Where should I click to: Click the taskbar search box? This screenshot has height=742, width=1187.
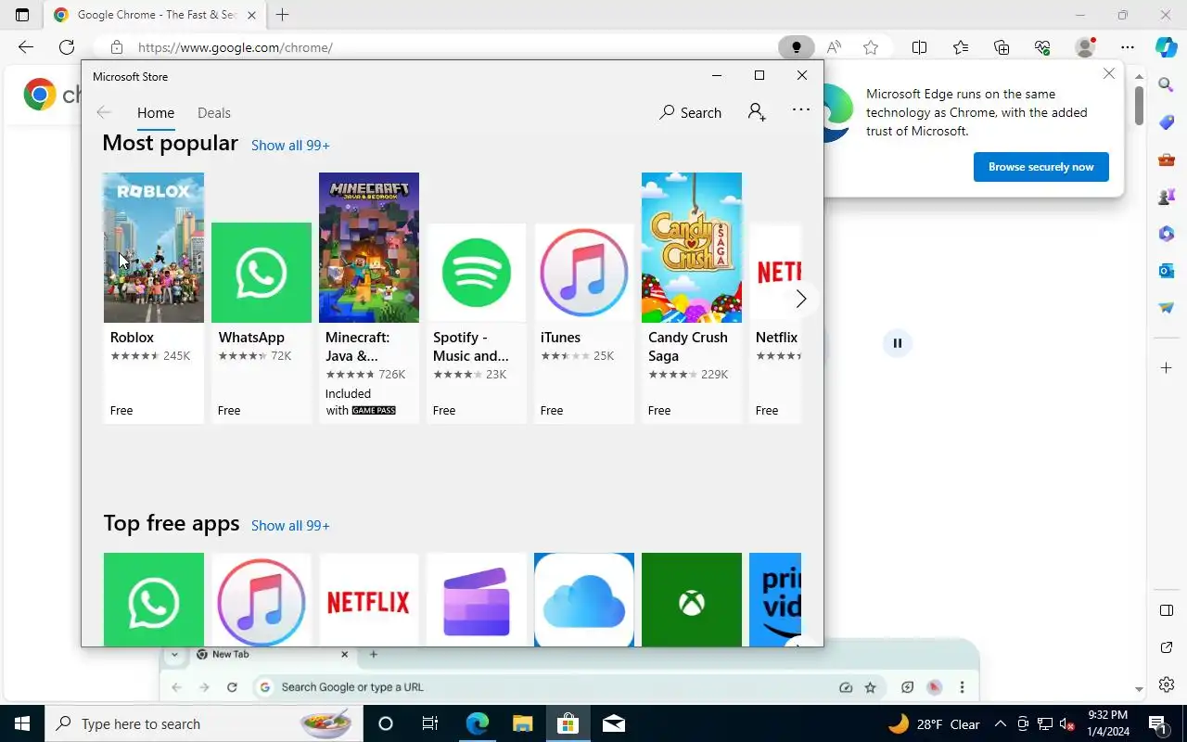pyautogui.click(x=204, y=723)
